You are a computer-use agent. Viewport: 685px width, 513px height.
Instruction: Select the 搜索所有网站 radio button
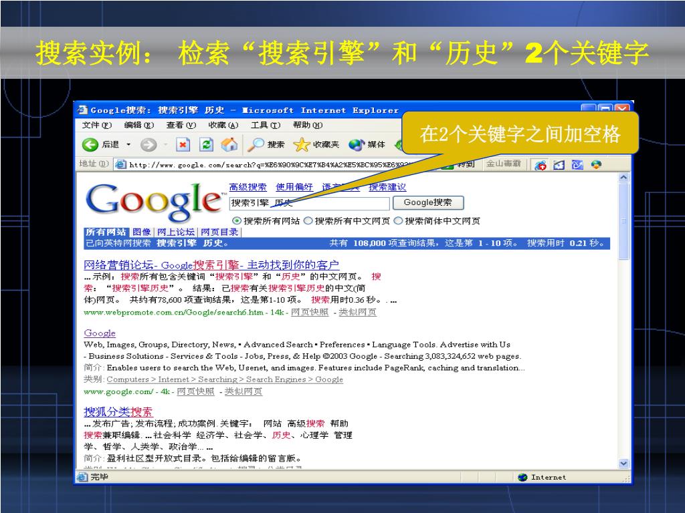[x=237, y=220]
